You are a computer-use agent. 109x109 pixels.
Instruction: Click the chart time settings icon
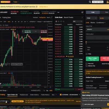[x=50, y=87]
